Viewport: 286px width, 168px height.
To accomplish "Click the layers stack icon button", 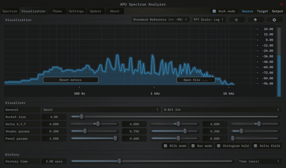I will pos(255,20).
